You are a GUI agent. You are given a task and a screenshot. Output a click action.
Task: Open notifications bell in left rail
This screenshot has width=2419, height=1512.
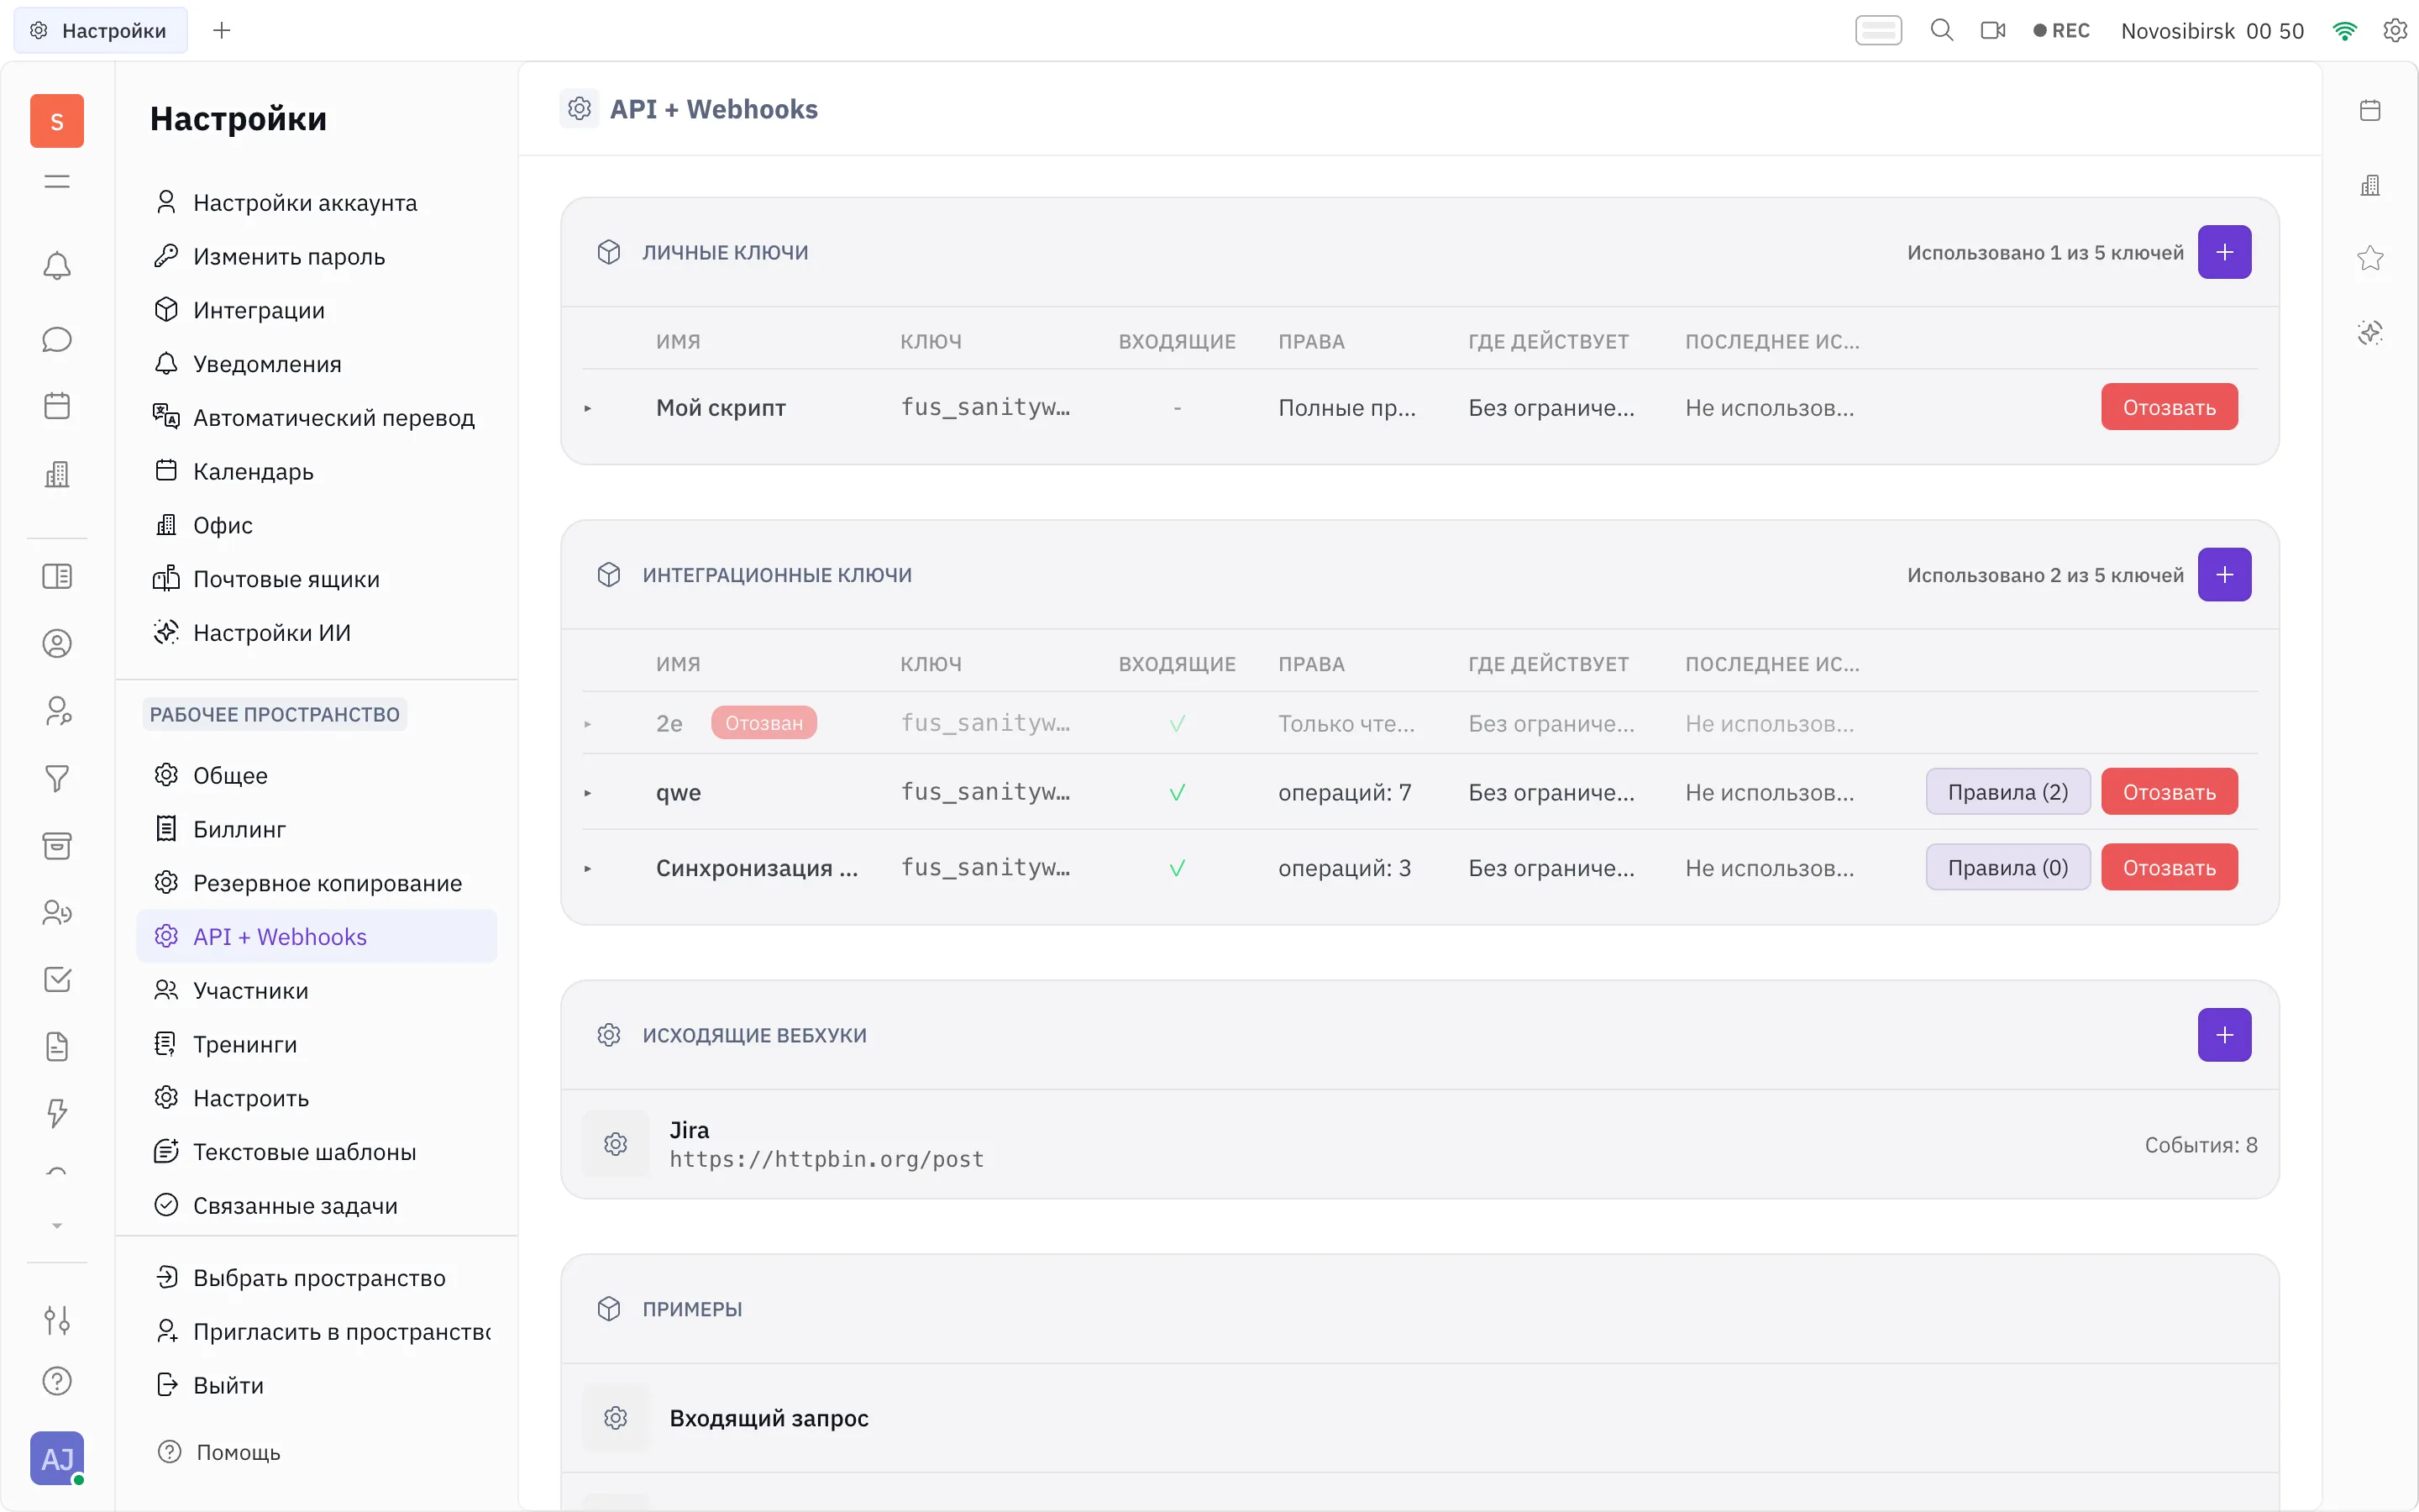(x=57, y=266)
